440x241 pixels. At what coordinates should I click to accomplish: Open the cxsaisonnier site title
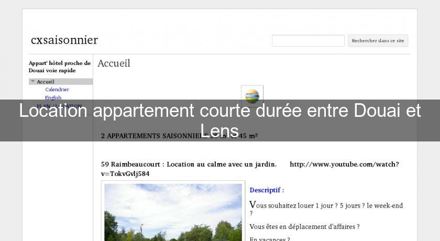click(64, 40)
